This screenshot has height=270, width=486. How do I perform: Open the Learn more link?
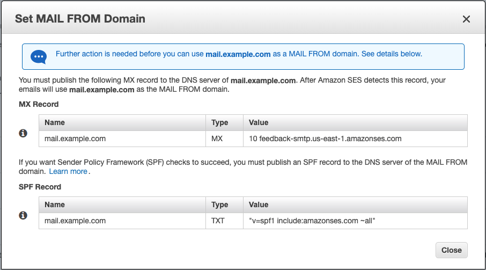68,171
